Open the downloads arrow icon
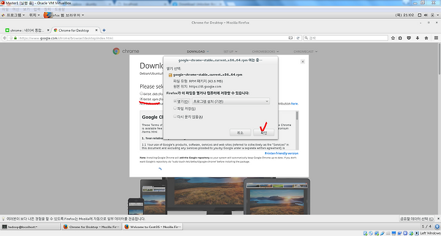Image resolution: width=441 pixels, height=236 pixels. coord(417,38)
